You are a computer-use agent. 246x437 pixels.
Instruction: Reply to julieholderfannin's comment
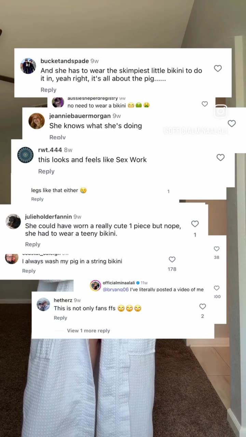pos(33,244)
